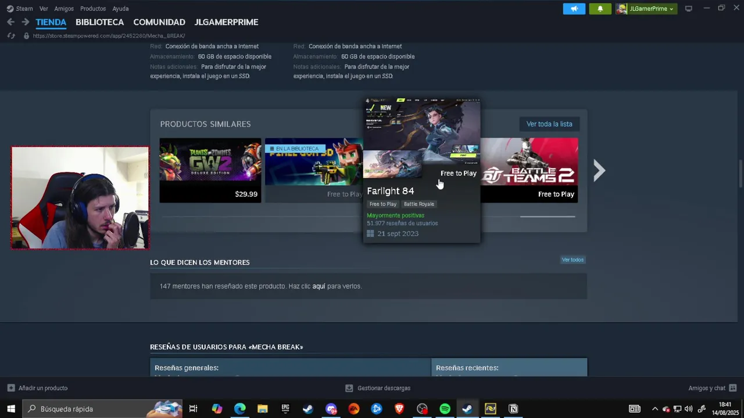Open the Ver menu
Viewport: 744px width, 418px height.
tap(44, 9)
